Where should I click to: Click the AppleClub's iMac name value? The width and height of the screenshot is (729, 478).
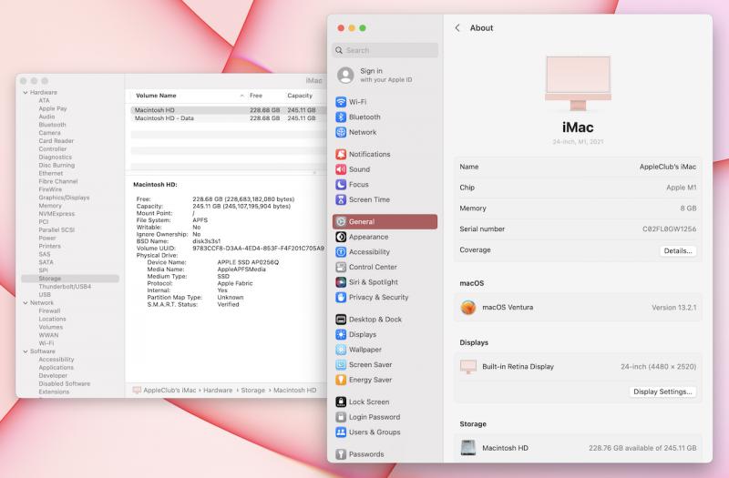pos(668,167)
